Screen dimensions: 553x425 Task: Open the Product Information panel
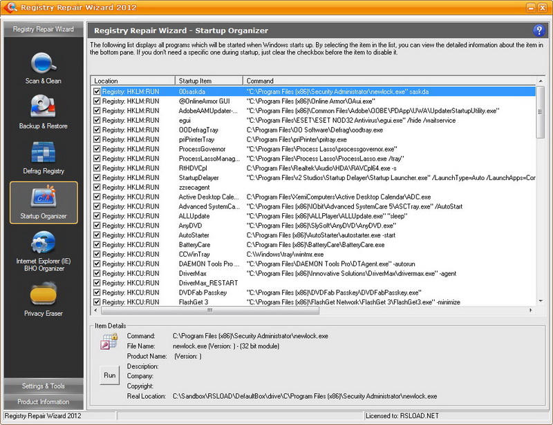(x=44, y=402)
